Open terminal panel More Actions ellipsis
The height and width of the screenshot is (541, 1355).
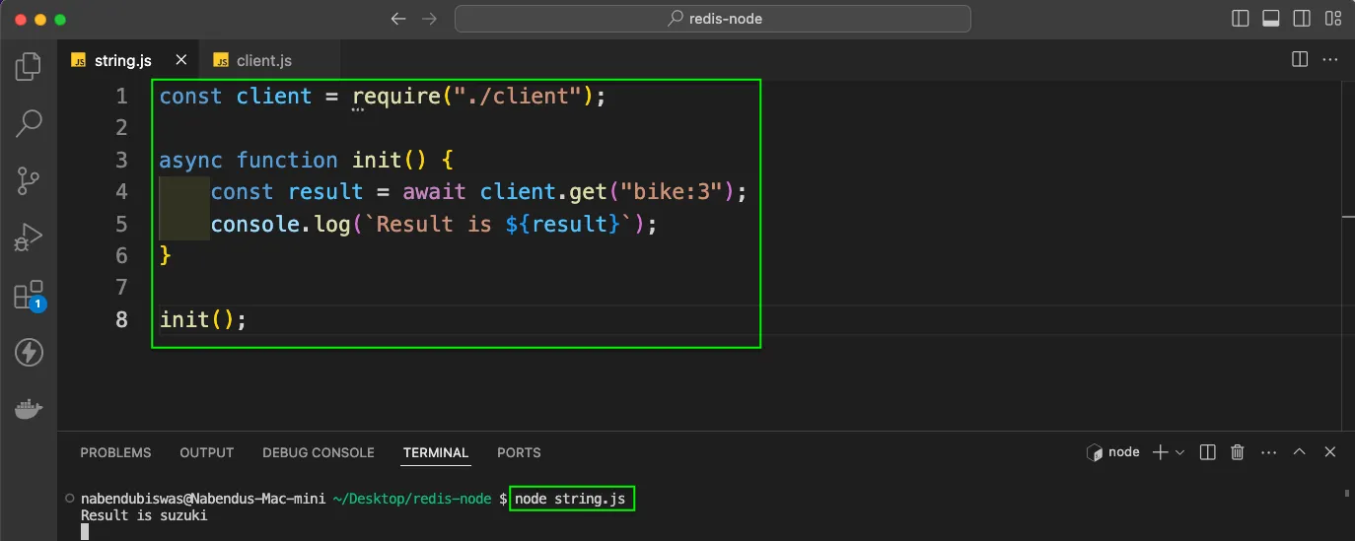1267,452
